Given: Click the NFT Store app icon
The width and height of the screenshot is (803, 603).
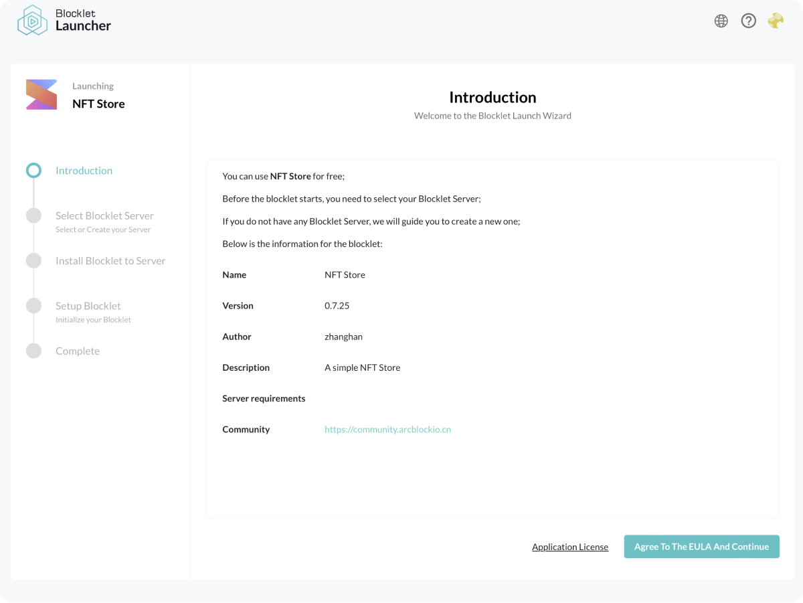Looking at the screenshot, I should coord(41,94).
